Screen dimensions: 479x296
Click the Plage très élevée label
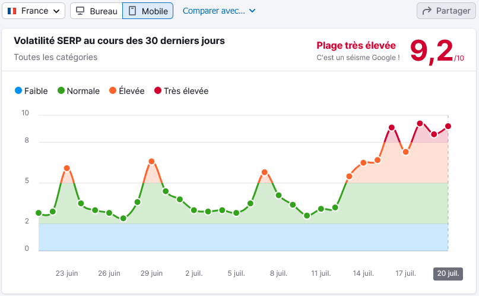(x=356, y=46)
